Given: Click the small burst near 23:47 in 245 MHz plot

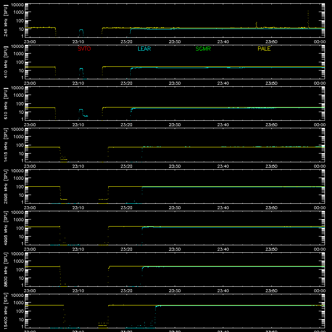Looking at the screenshot, I should coord(256,25).
